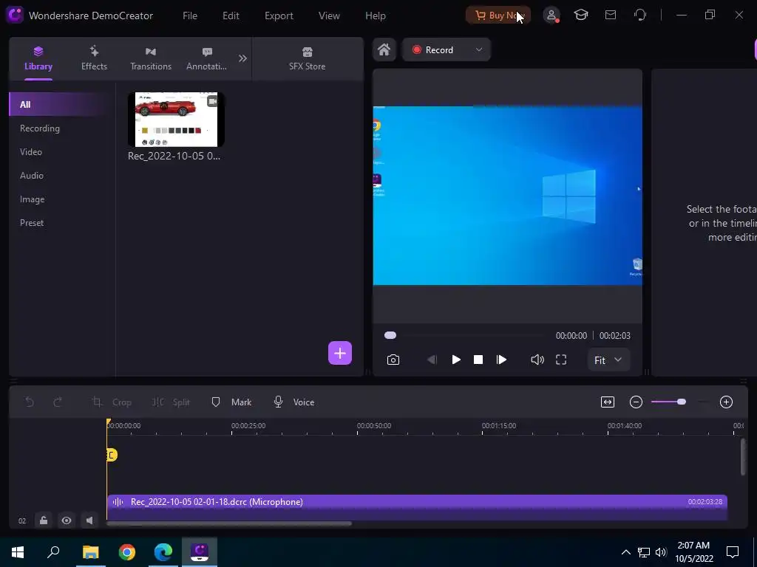Open the File menu
Screen dimensions: 757x567
190,16
